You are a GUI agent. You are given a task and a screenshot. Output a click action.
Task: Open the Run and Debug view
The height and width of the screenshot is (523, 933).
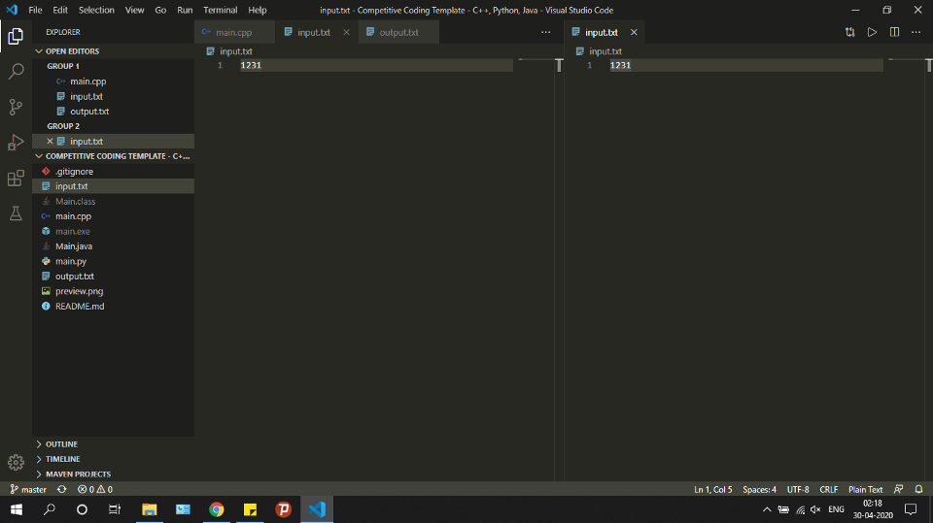[16, 143]
